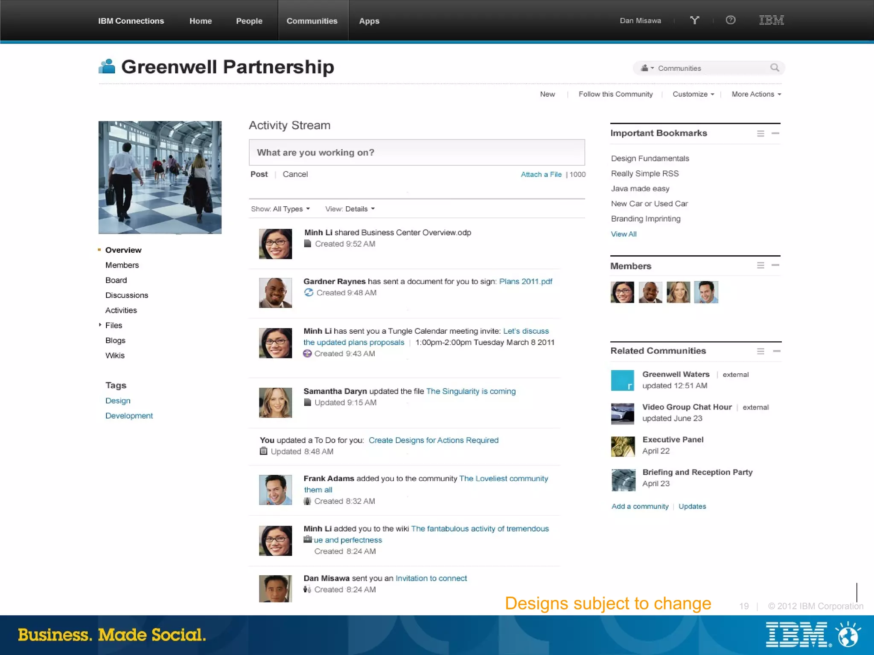Click the Greenwell Partnership community icon
874x655 pixels.
click(x=107, y=66)
